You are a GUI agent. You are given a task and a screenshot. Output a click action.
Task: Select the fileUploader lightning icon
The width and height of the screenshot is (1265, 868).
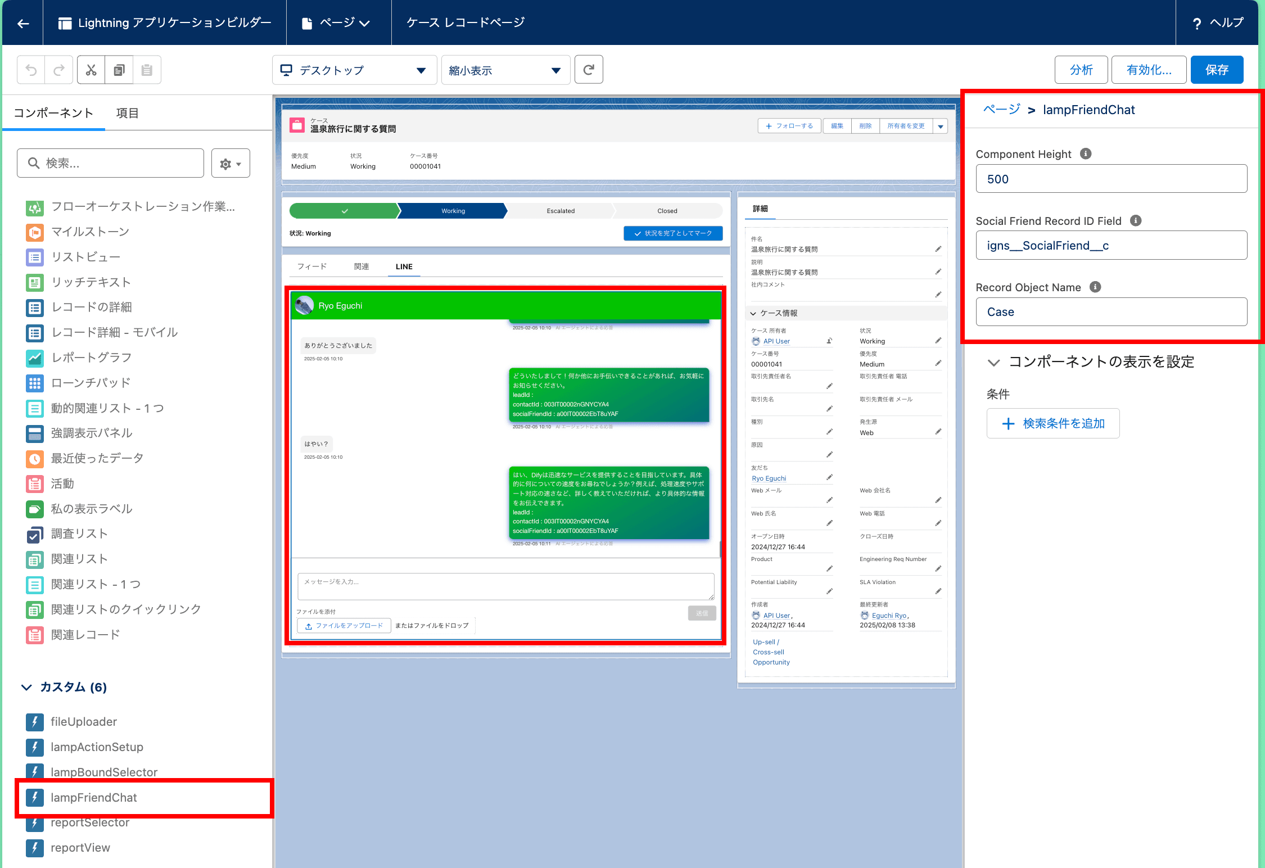tap(35, 722)
